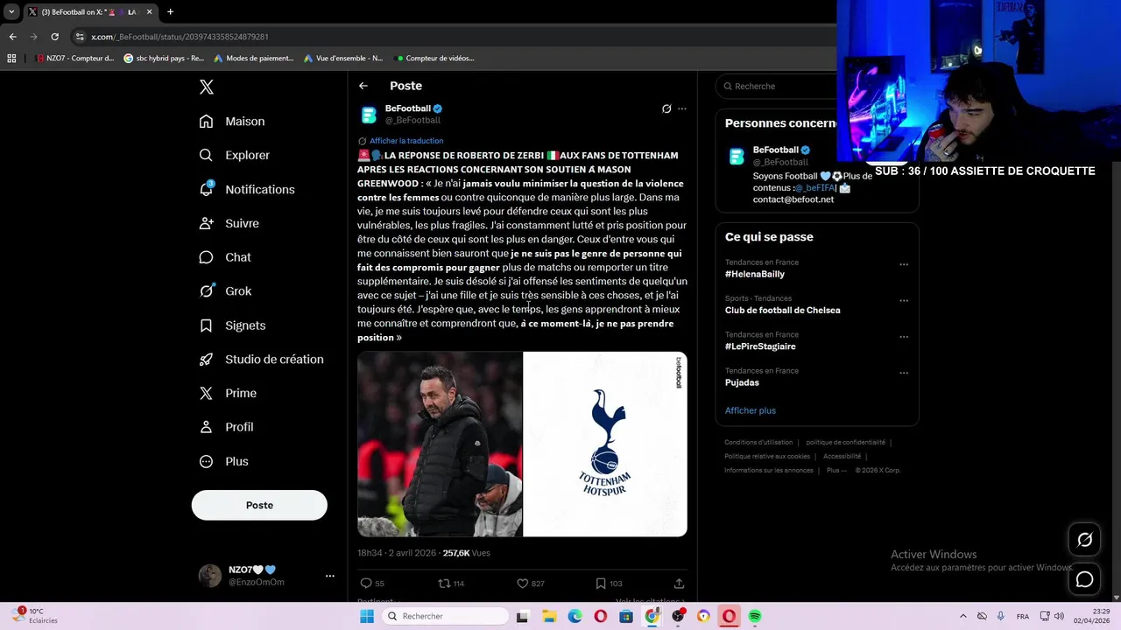Click the X logo in the sidebar
Viewport: 1121px width, 630px height.
[207, 87]
